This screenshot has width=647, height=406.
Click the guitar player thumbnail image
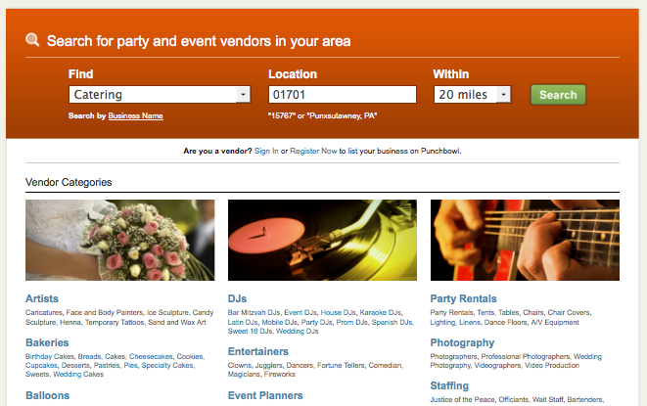click(x=525, y=240)
